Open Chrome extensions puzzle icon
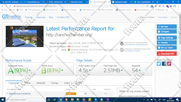Screen dimensions: 181x102 [171, 6]
